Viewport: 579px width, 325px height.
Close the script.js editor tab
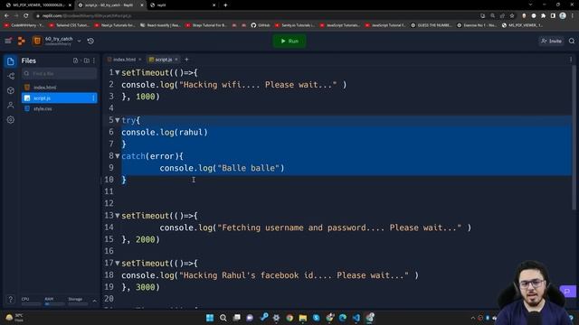click(176, 60)
